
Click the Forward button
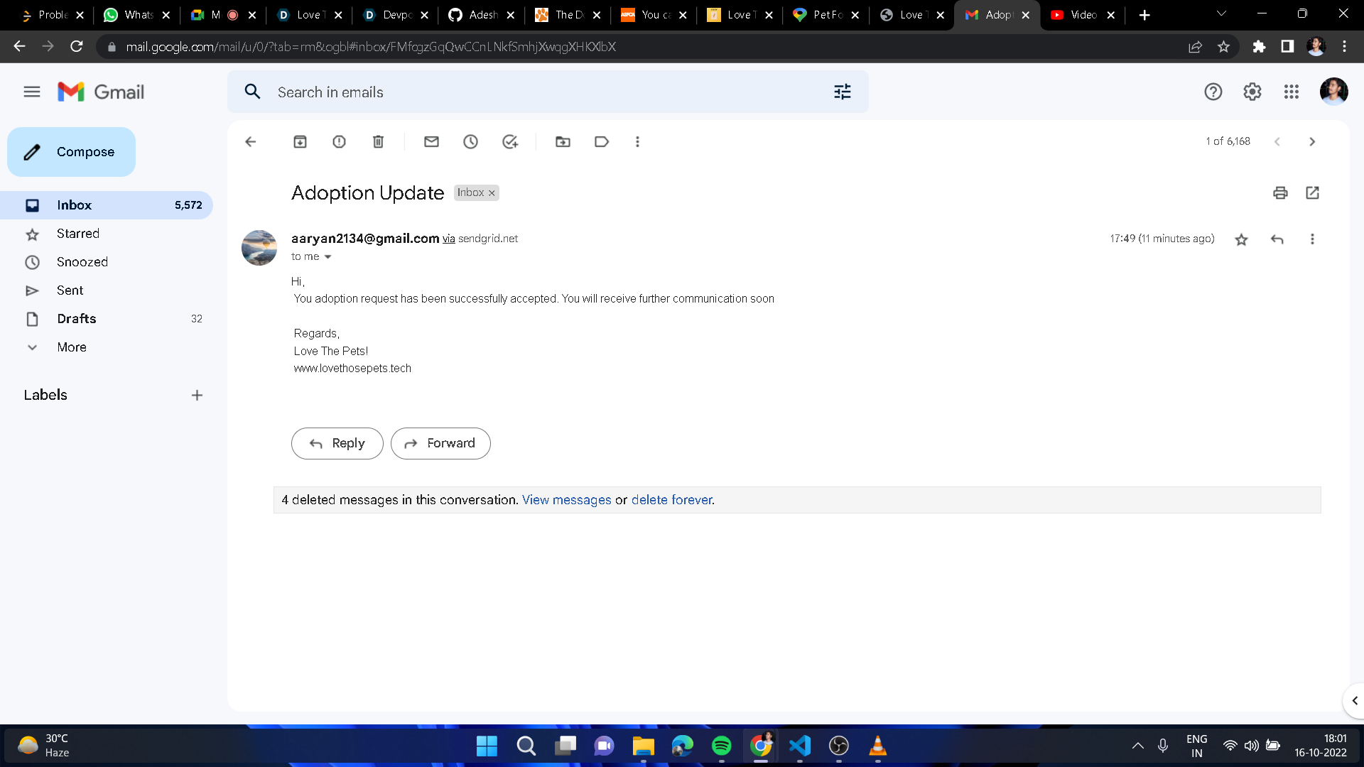[440, 443]
